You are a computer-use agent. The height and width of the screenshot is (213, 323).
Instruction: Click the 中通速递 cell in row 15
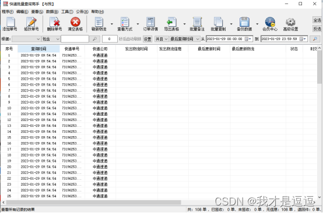(x=100, y=137)
